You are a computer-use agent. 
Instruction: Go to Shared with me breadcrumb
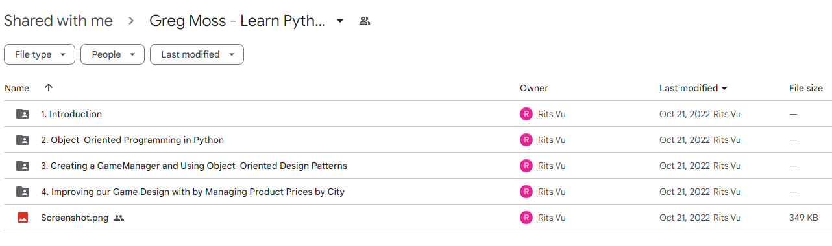(58, 21)
